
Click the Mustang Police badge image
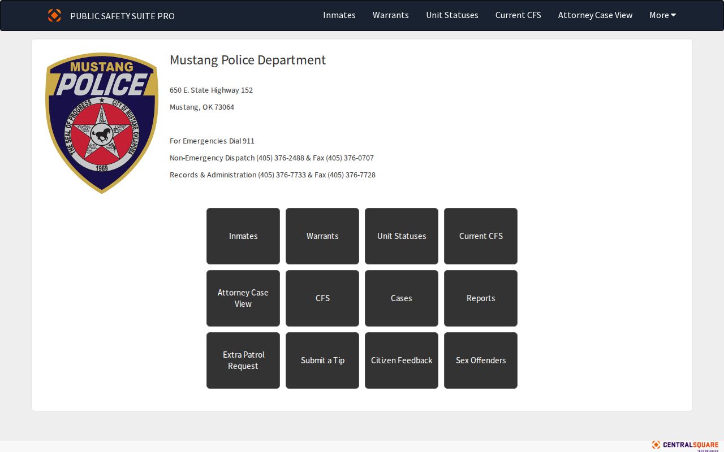(x=102, y=123)
